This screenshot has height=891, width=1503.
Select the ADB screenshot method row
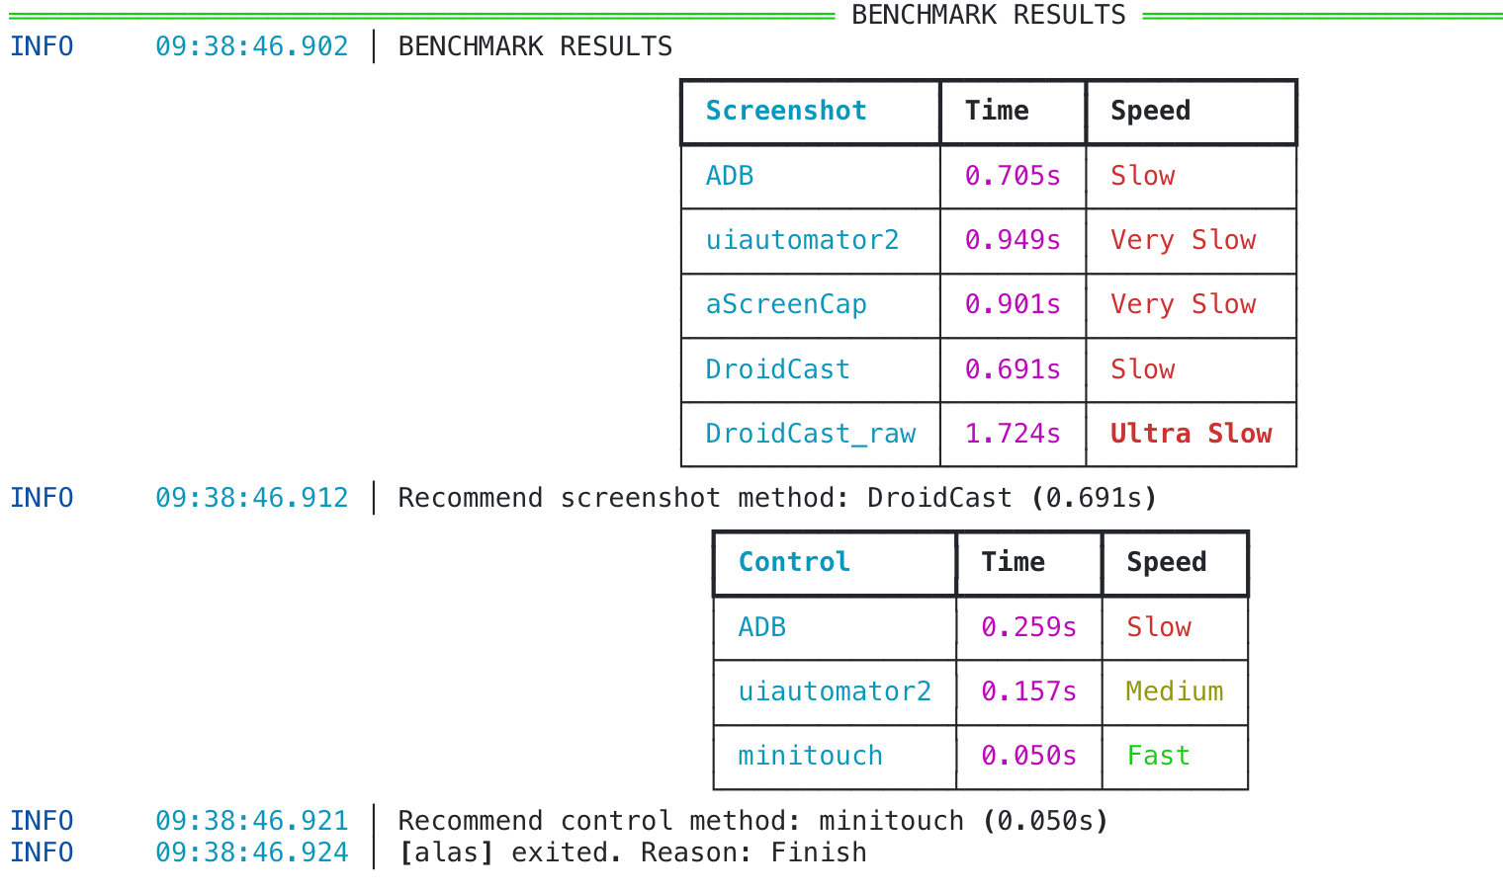(730, 176)
